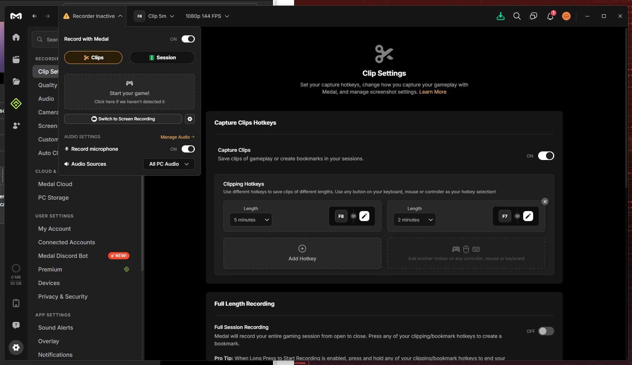Open the Clip 5m dropdown
Viewport: 632px width, 365px height.
pos(154,16)
